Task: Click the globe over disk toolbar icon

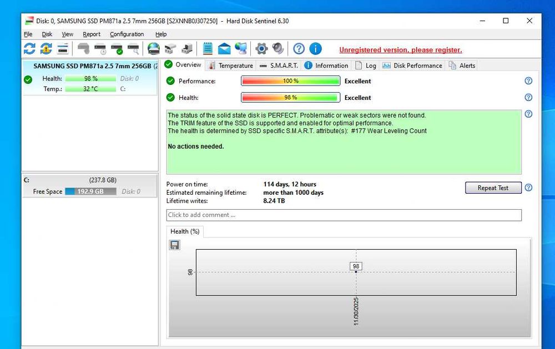Action: [x=154, y=48]
